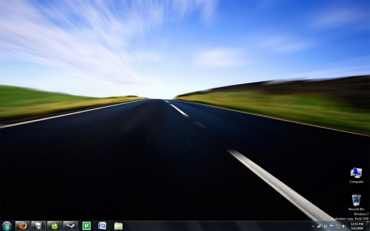The height and width of the screenshot is (231, 370).
Task: Open the Action Center flag icon
Action: pos(331,226)
